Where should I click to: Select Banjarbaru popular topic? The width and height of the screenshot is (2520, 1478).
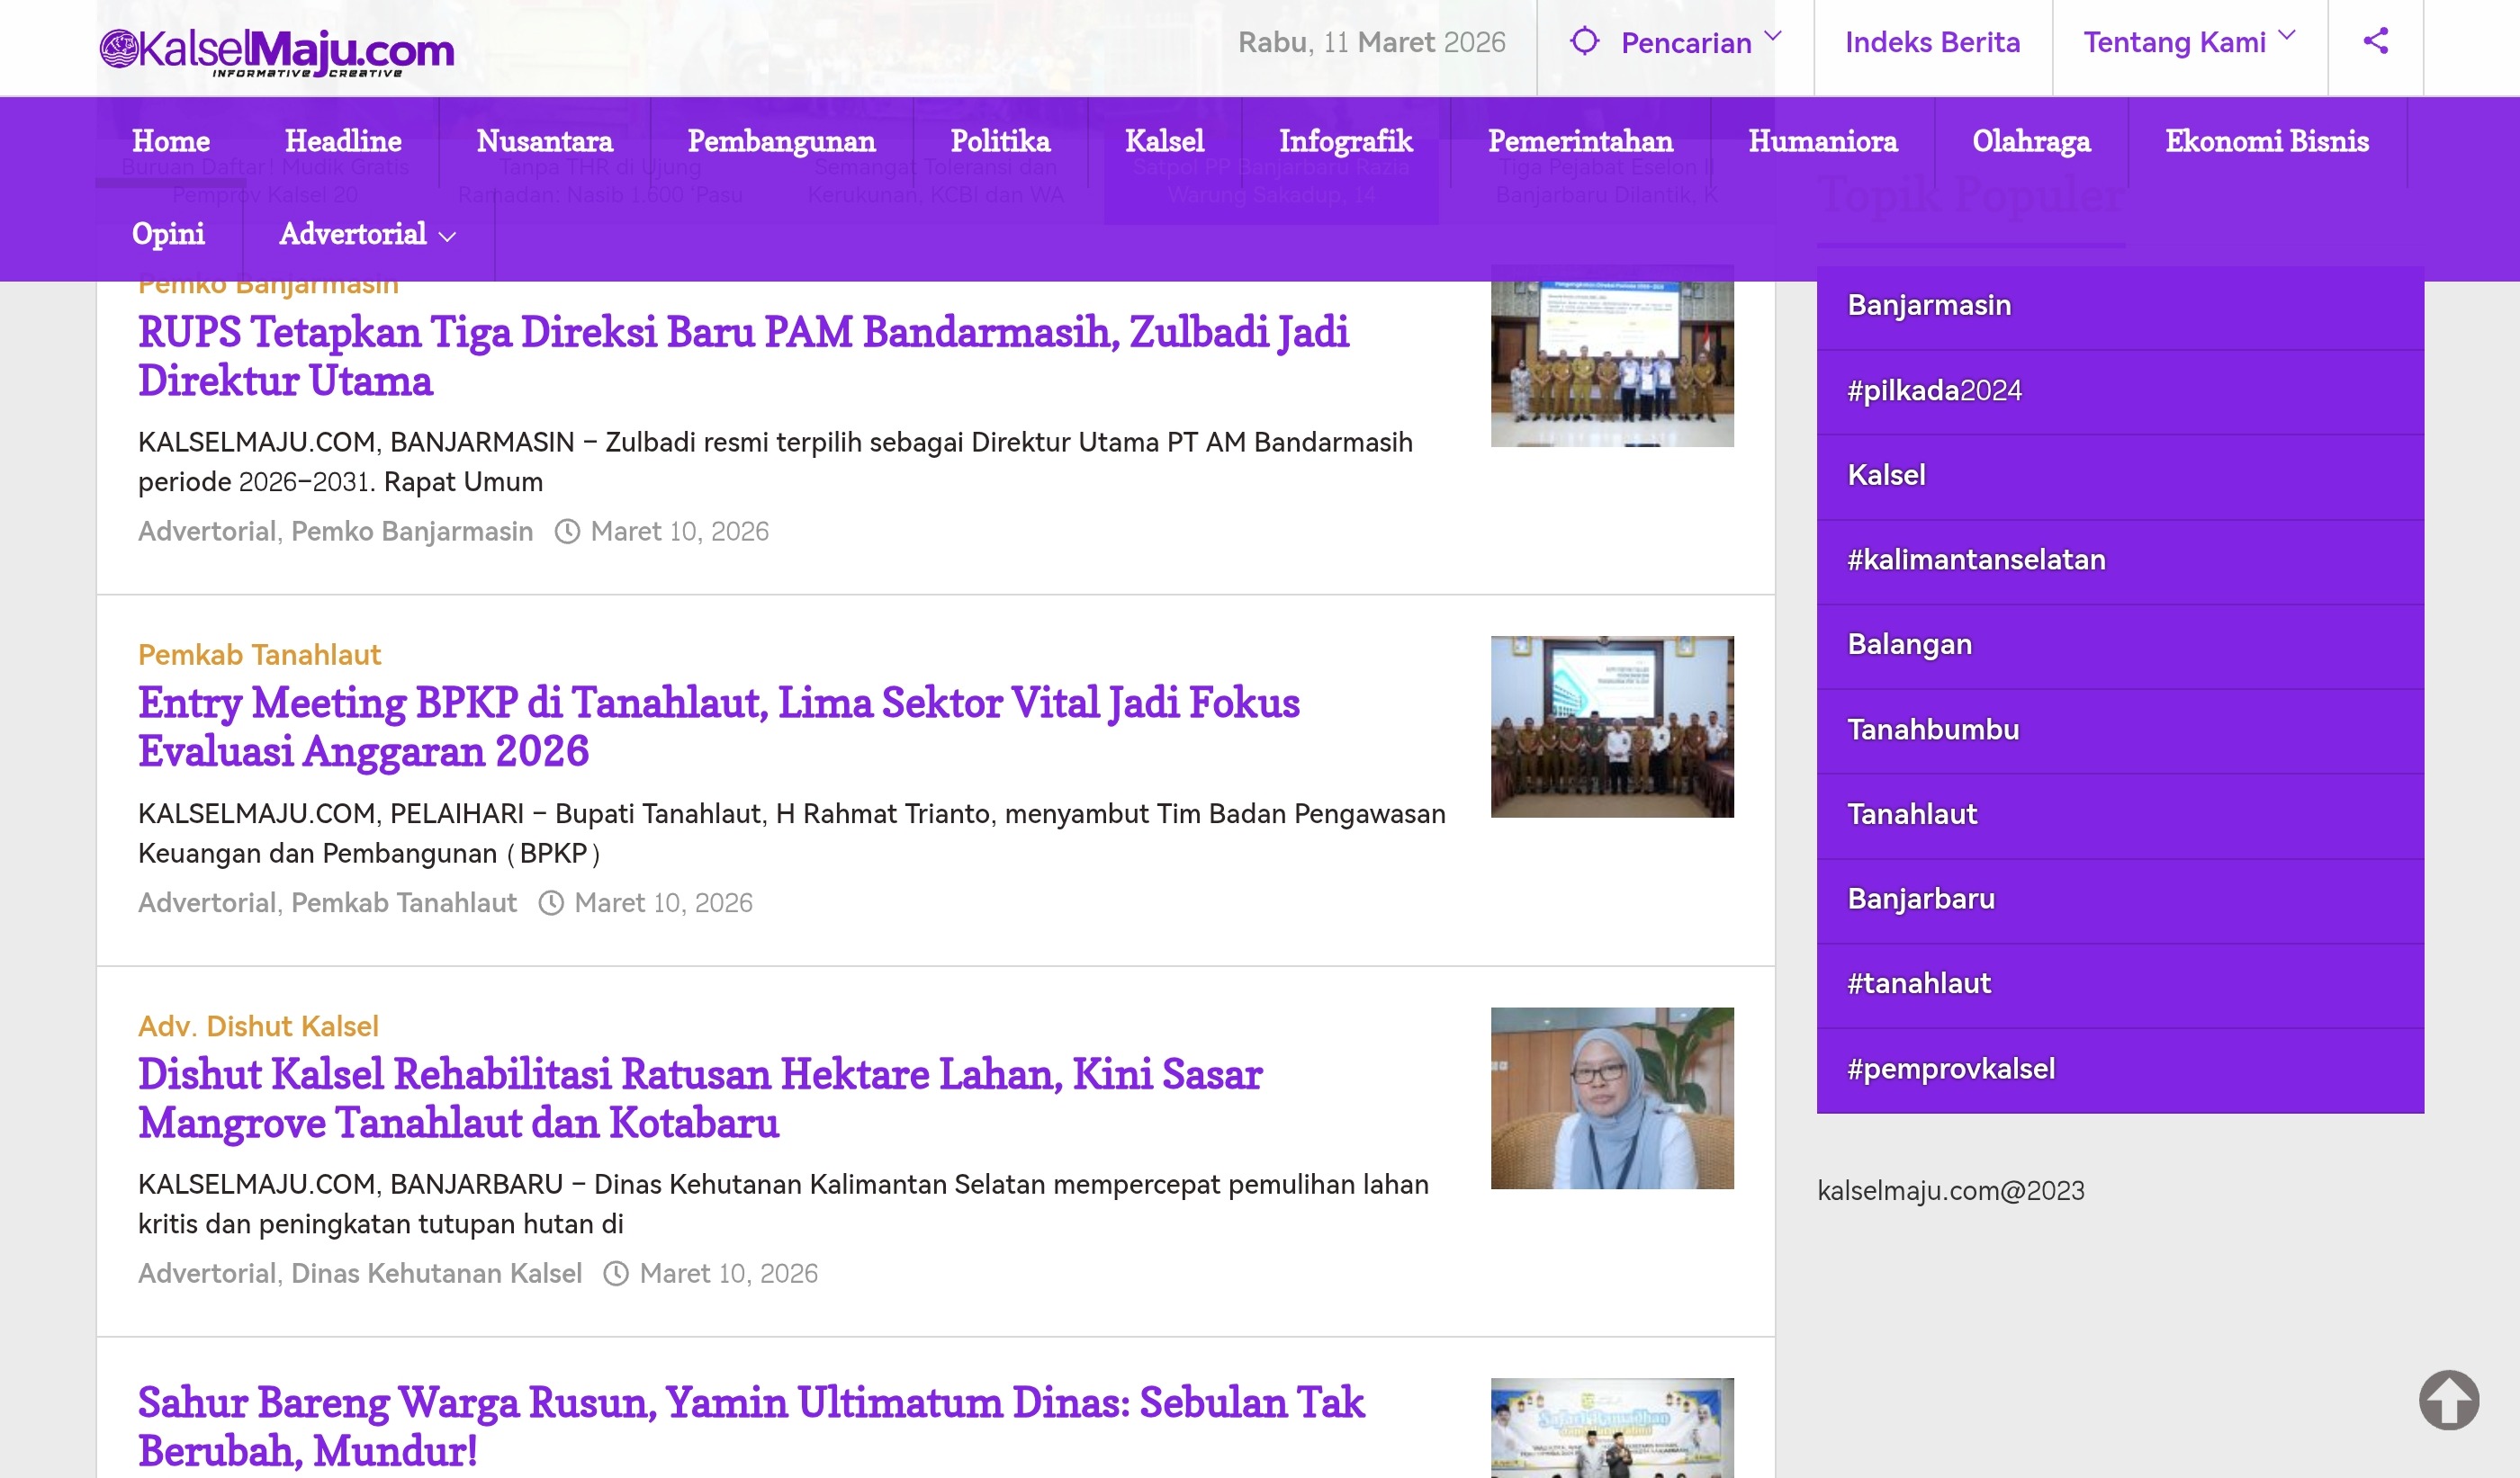coord(2120,901)
